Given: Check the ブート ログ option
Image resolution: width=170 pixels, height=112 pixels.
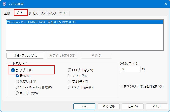Looking at the screenshot, I should click(70, 76).
